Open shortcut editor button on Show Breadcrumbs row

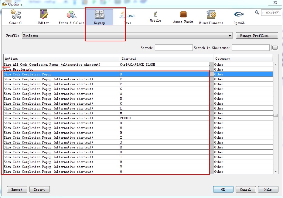tap(211, 69)
